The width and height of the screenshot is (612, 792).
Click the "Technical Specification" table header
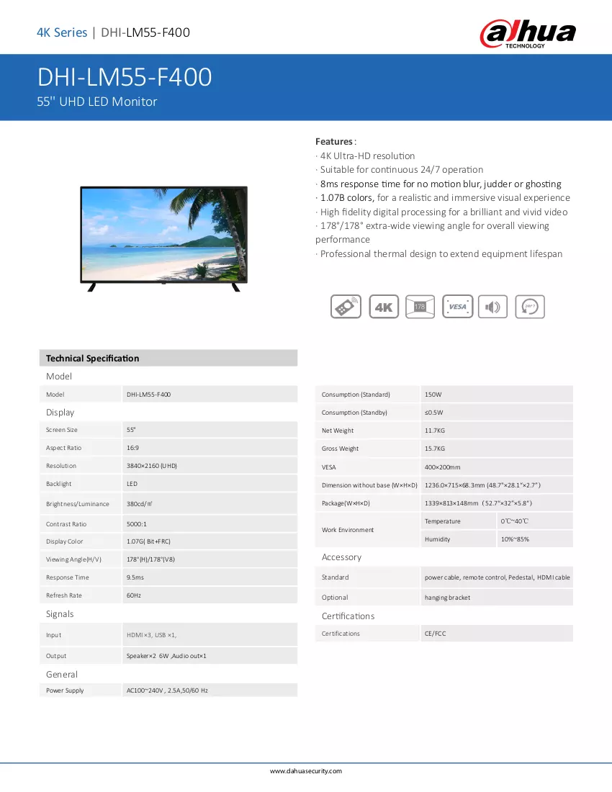pos(168,358)
